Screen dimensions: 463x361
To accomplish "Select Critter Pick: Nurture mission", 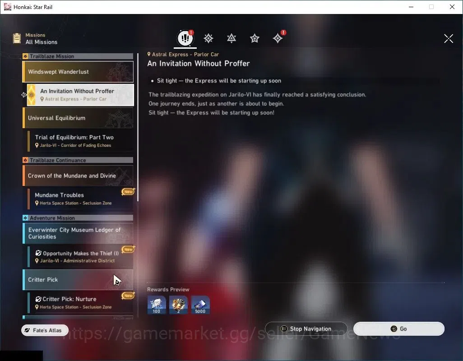I will click(80, 302).
